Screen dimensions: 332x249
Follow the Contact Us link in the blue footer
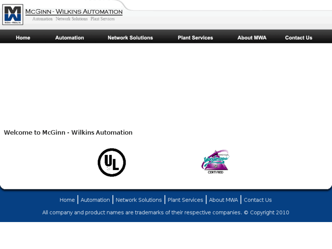tap(258, 200)
